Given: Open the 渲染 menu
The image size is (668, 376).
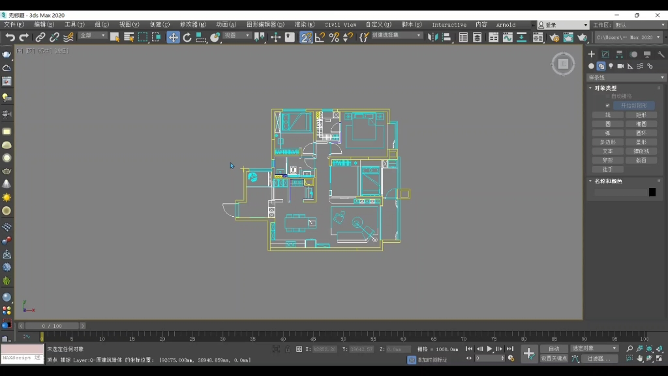Looking at the screenshot, I should tap(304, 25).
